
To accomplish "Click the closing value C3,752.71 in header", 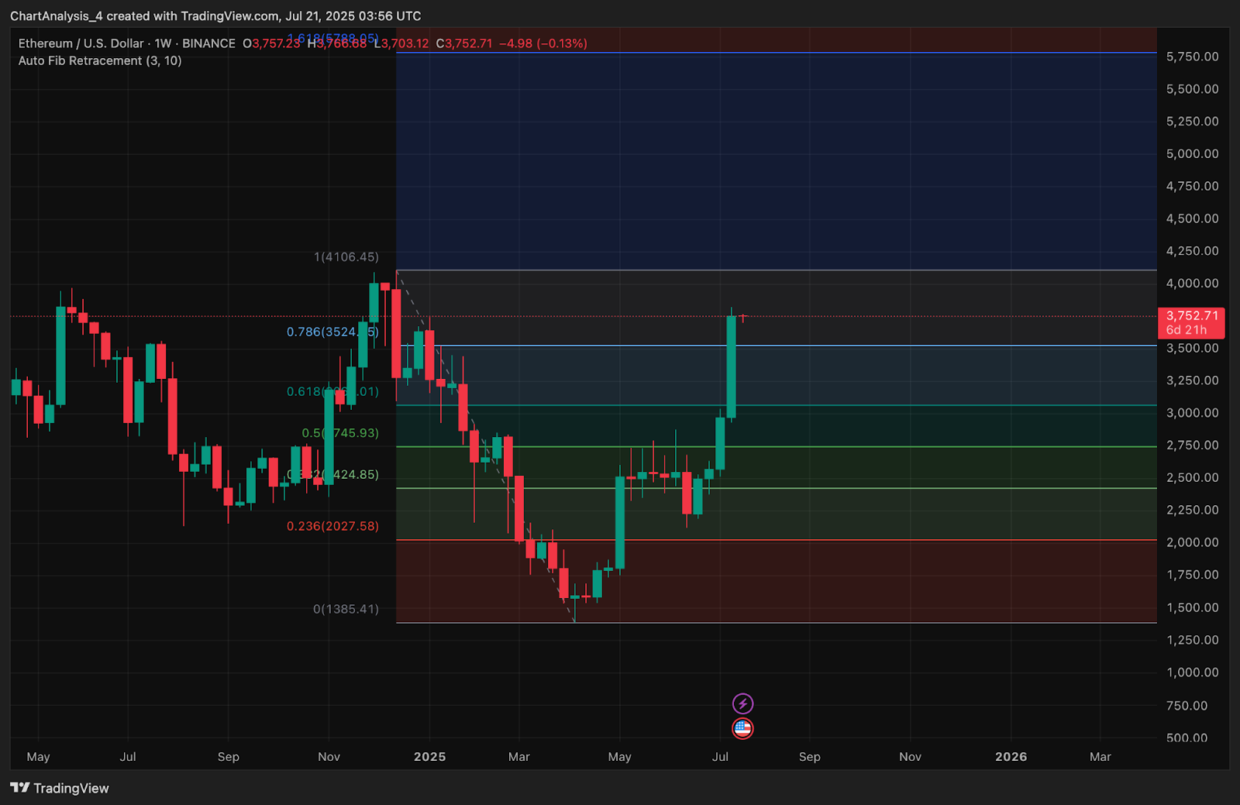I will [x=463, y=43].
